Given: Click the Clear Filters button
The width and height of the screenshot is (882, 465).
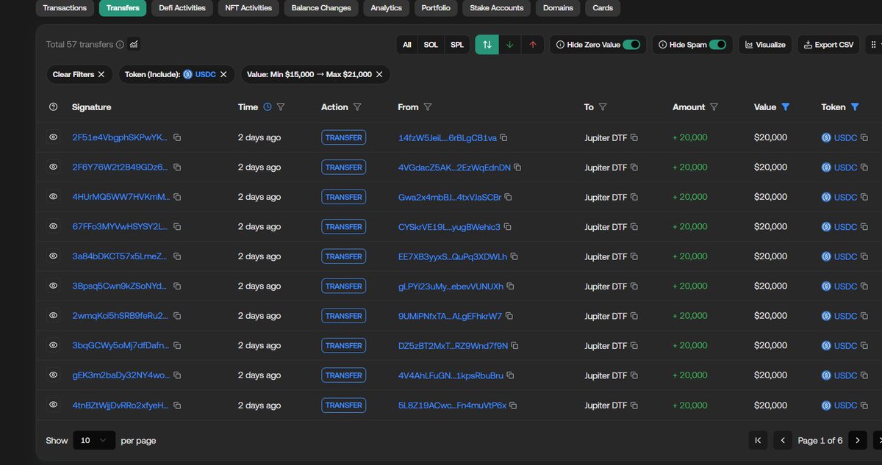Looking at the screenshot, I should point(79,74).
